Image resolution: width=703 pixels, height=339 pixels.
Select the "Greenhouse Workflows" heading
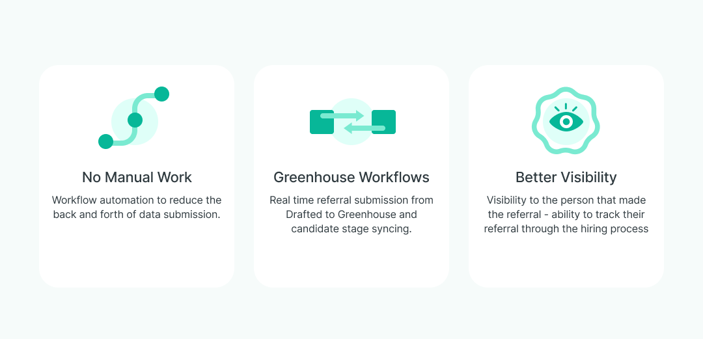tap(351, 177)
